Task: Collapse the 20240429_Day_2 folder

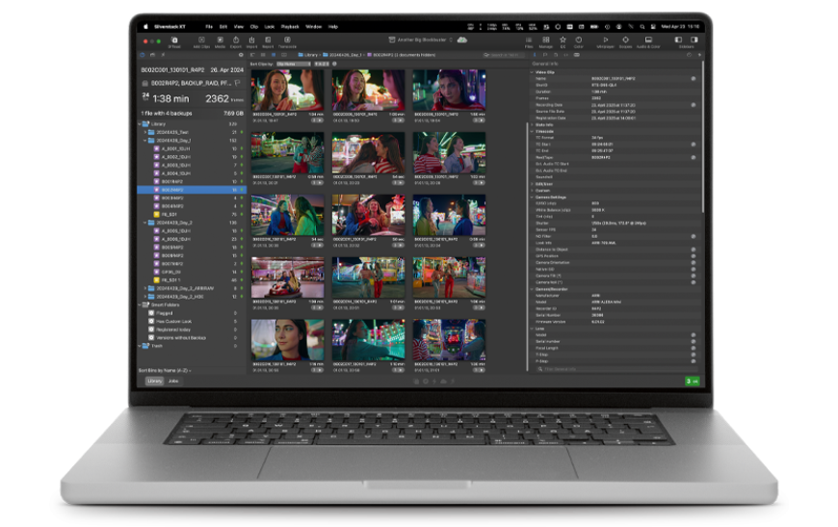Action: pos(144,223)
